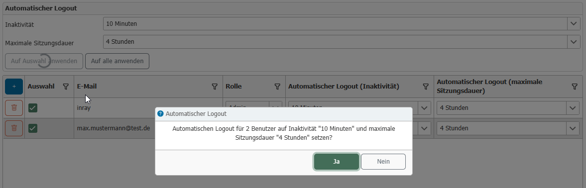Decline the dialog with Nein
This screenshot has height=188, width=586.
[x=383, y=162]
